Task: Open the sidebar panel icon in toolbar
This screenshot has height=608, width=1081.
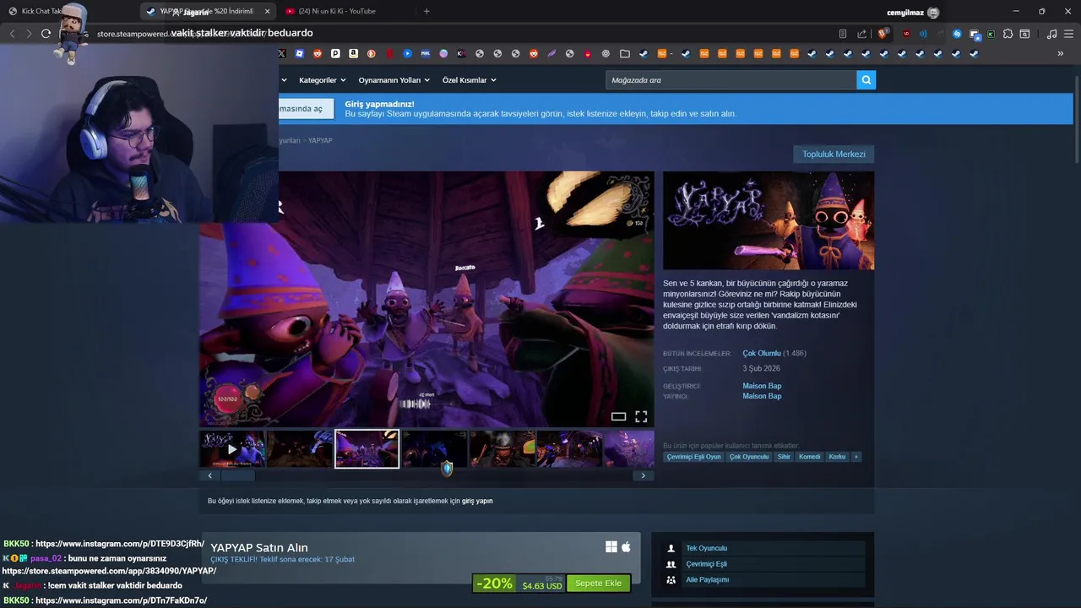Action: click(1024, 34)
